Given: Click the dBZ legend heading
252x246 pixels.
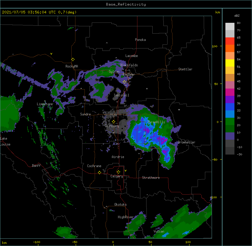Looking at the screenshot, I should point(237,15).
